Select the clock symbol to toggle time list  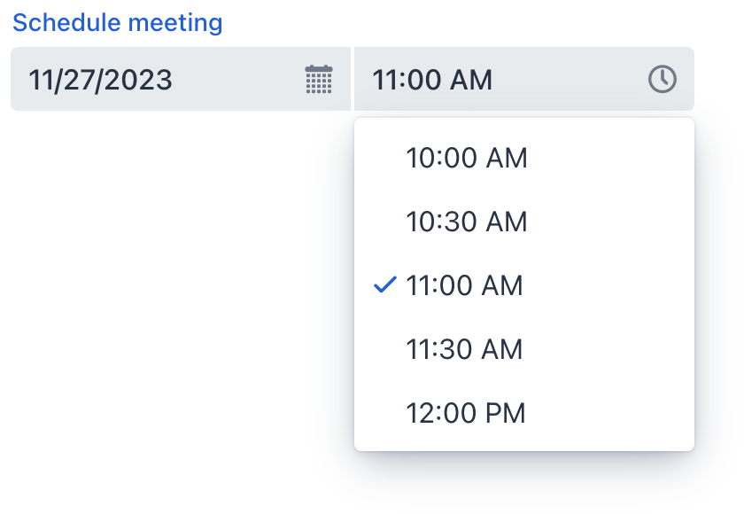point(663,79)
